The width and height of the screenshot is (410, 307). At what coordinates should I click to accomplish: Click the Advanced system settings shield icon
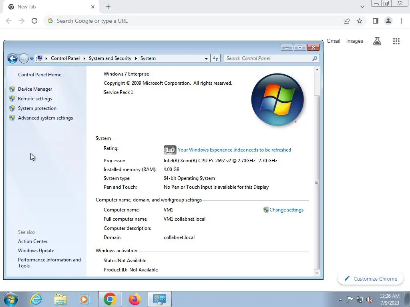coord(12,118)
